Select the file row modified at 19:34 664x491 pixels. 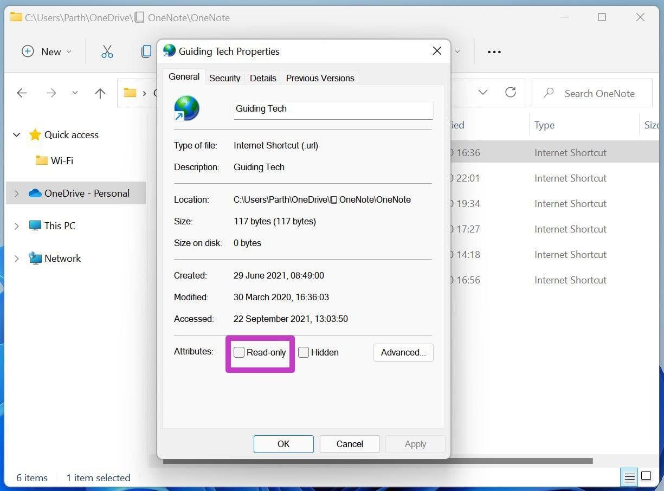(x=554, y=204)
